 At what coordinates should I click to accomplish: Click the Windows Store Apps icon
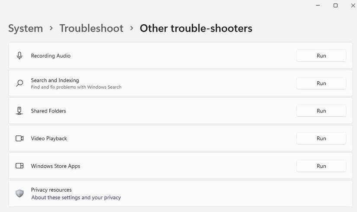point(19,166)
